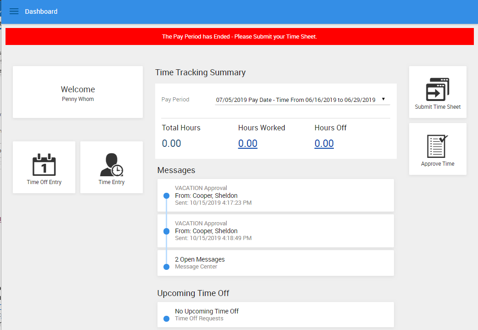Click the blue dot beside first VACATION Approval
The image size is (478, 330).
tap(166, 196)
